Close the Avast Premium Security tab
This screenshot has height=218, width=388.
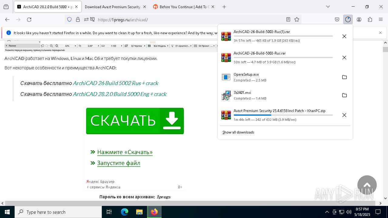[144, 7]
